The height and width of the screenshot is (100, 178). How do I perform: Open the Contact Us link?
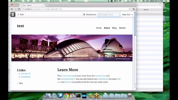(26, 74)
